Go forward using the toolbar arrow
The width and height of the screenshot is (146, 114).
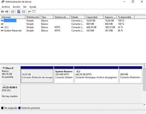(7, 12)
